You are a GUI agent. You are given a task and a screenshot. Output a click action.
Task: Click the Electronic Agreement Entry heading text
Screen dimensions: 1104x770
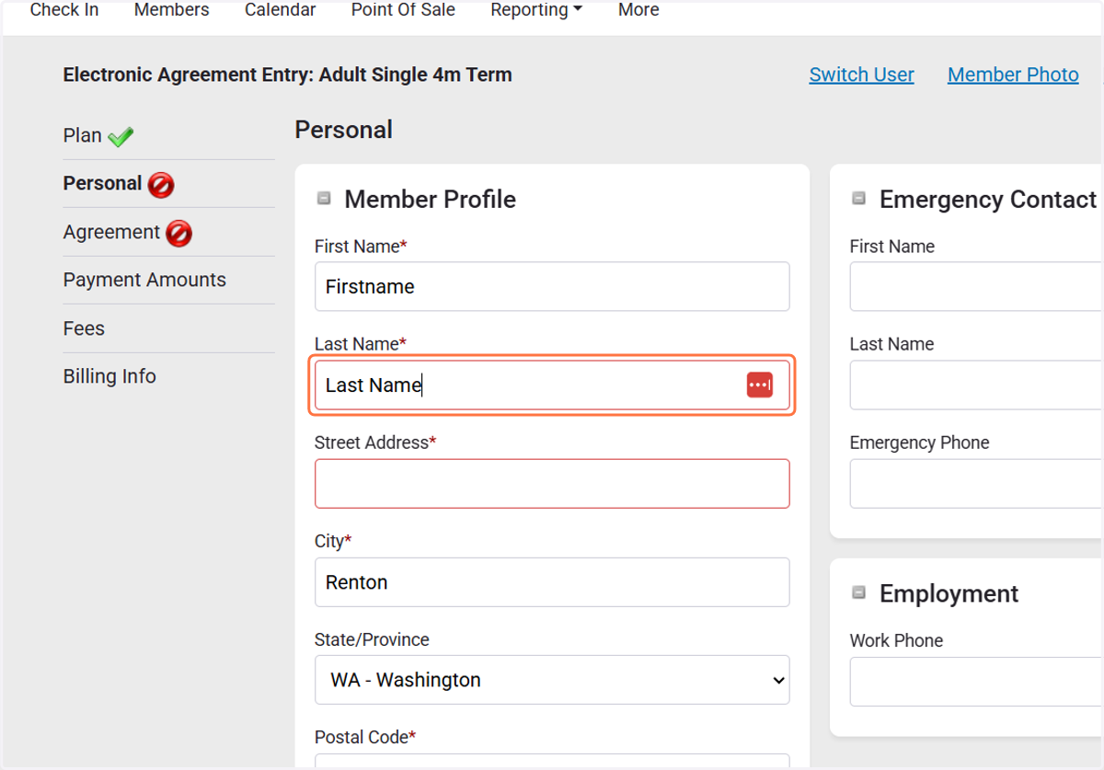click(x=287, y=75)
